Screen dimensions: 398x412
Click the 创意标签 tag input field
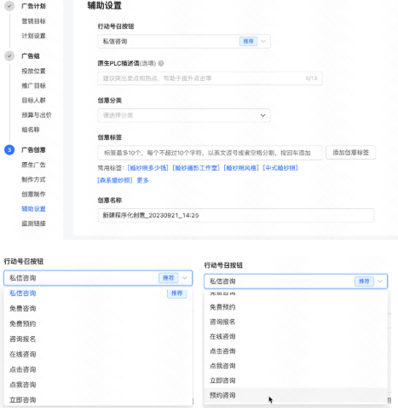click(210, 153)
